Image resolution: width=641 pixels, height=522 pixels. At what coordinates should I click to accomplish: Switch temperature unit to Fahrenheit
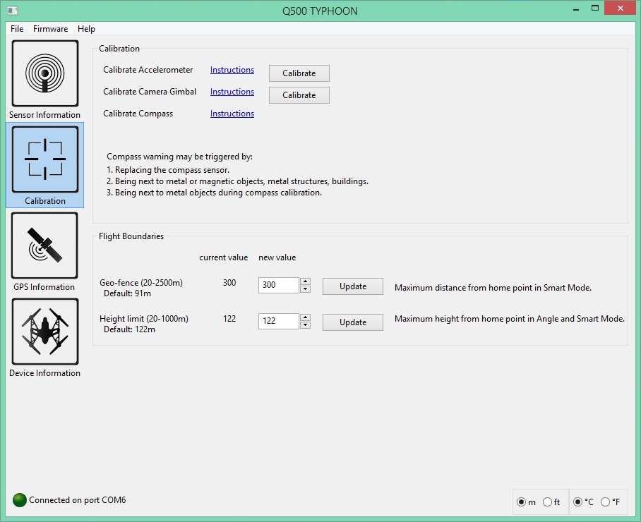pyautogui.click(x=606, y=502)
